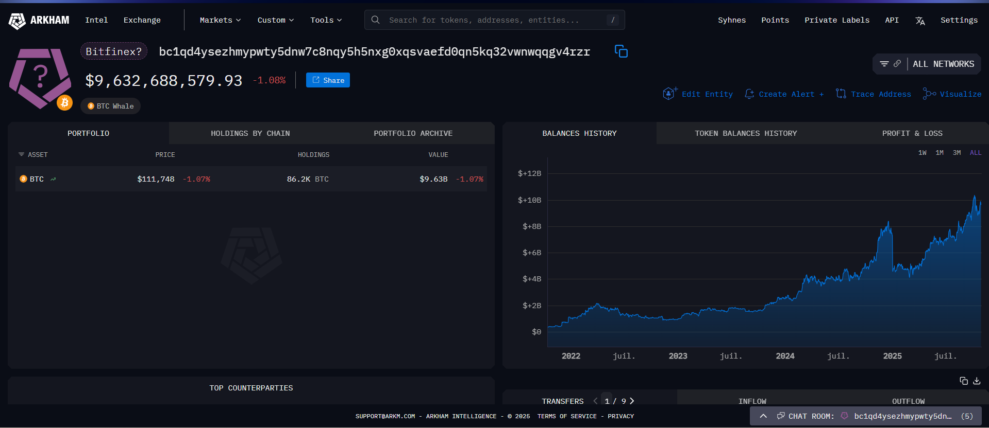
Task: Go to next transfers page arrow
Action: tap(632, 401)
